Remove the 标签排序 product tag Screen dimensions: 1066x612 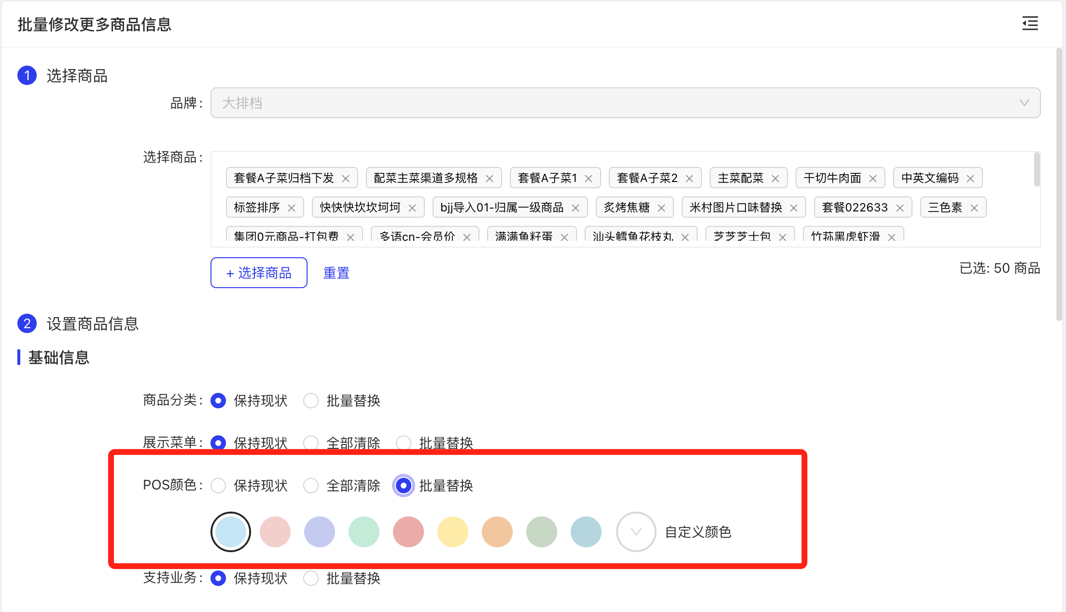[292, 208]
